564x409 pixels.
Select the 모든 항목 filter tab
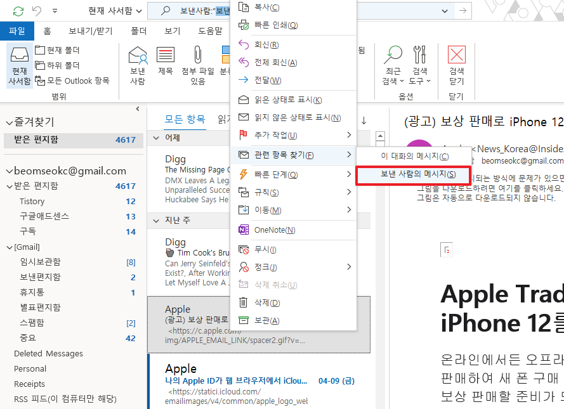[x=185, y=120]
